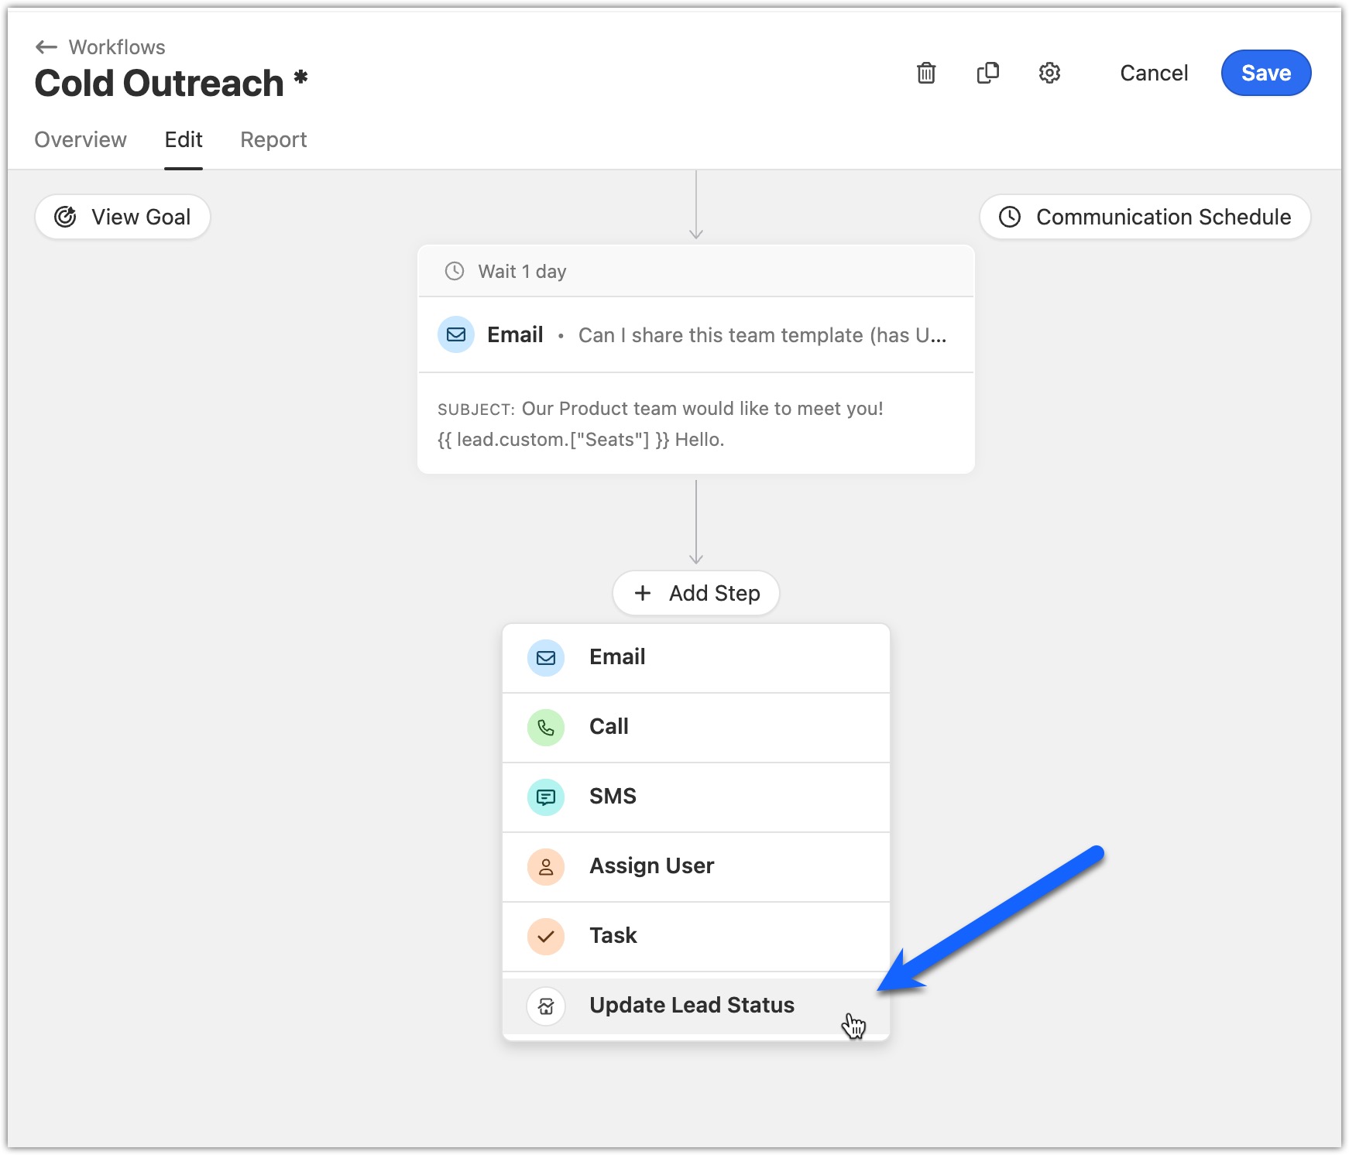This screenshot has height=1155, width=1349.
Task: Click the Update Lead Status badge icon
Action: [x=546, y=1006]
